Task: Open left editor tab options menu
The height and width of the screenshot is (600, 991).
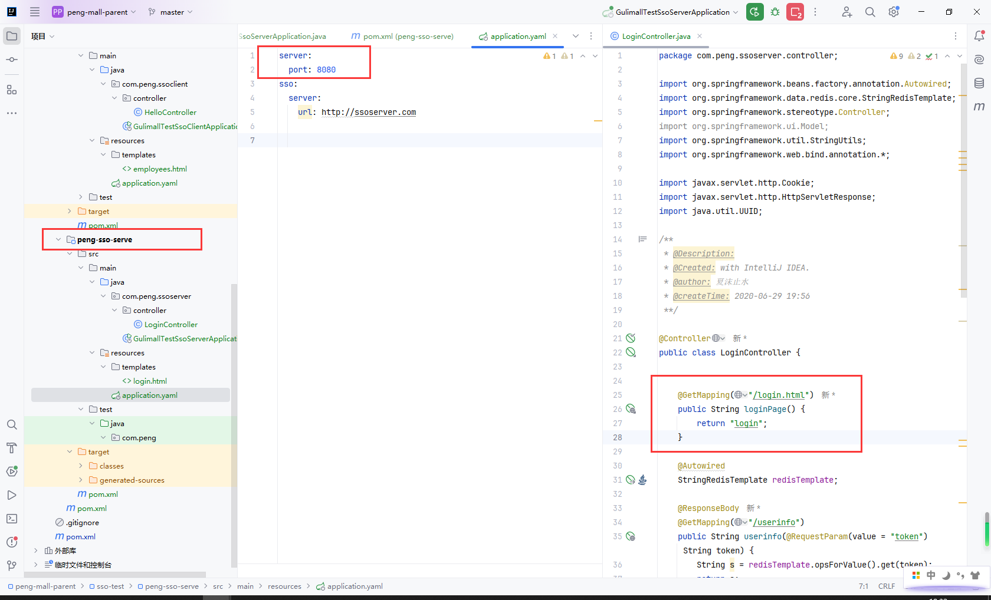Action: (591, 36)
